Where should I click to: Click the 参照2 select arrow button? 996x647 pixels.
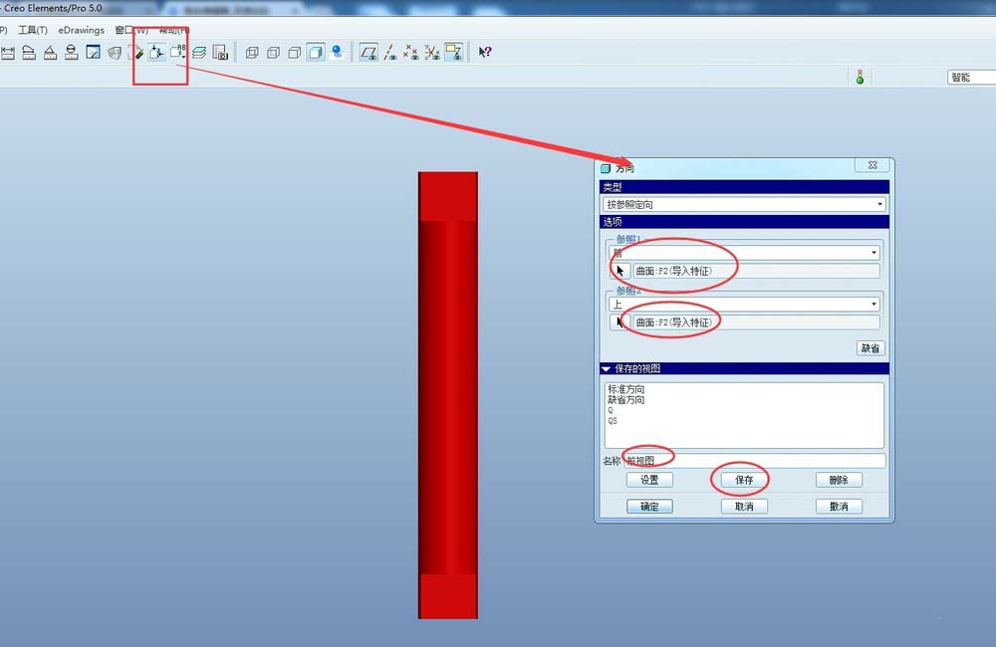[620, 323]
